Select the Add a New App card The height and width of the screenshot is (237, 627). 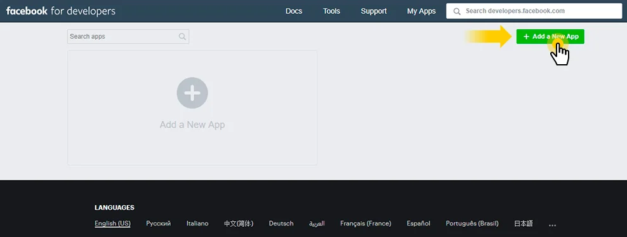pyautogui.click(x=192, y=107)
